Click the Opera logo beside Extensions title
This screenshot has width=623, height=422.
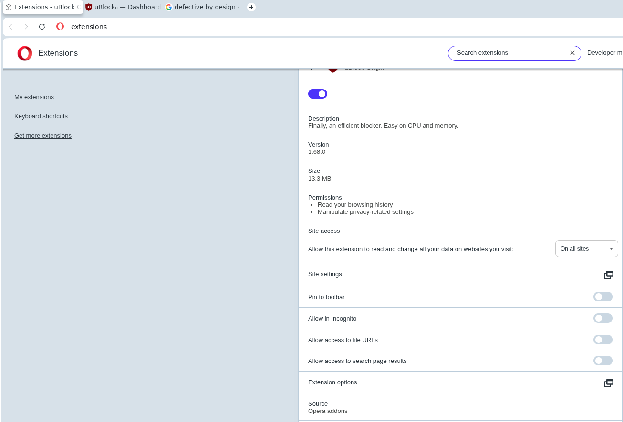tap(25, 53)
